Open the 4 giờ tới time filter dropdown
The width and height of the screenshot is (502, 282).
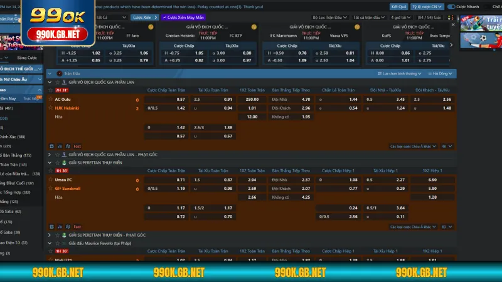[x=400, y=18]
